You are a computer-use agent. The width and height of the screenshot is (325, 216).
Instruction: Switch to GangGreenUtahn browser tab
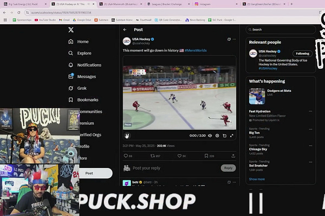(x=264, y=4)
